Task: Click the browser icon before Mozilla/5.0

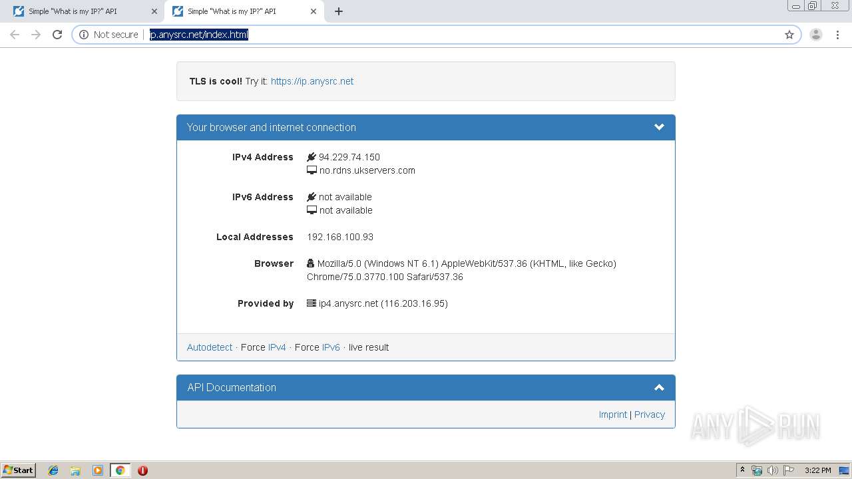Action: tap(311, 263)
